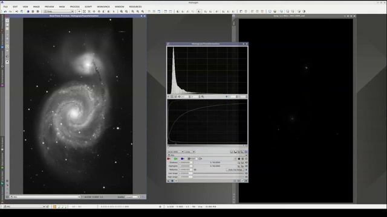Click the first icon in Real-Time Preview side toolbar
The image size is (387, 217).
[7, 20]
